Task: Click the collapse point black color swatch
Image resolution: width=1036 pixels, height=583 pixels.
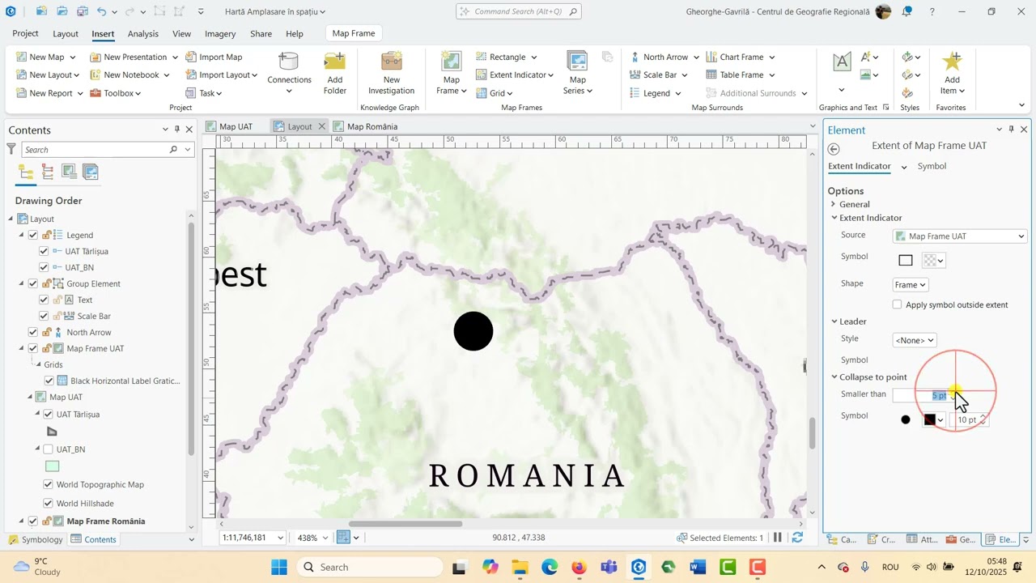Action: click(x=930, y=419)
